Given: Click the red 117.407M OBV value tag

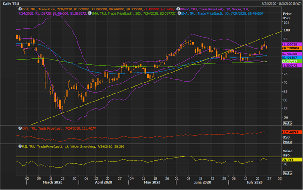Looking at the screenshot, I should point(292,132).
